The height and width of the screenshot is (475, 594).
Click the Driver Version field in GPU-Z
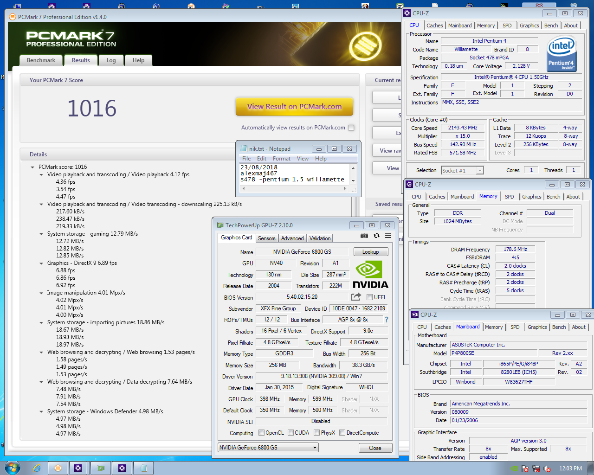coord(321,376)
